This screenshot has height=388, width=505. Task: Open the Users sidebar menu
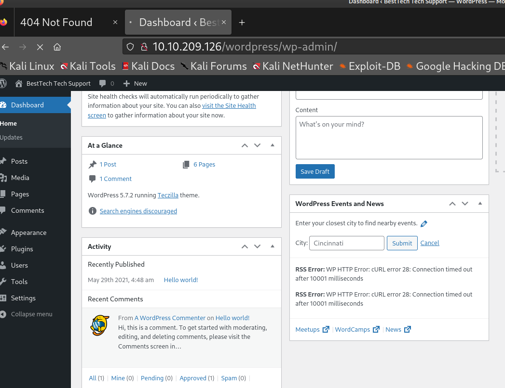(19, 265)
